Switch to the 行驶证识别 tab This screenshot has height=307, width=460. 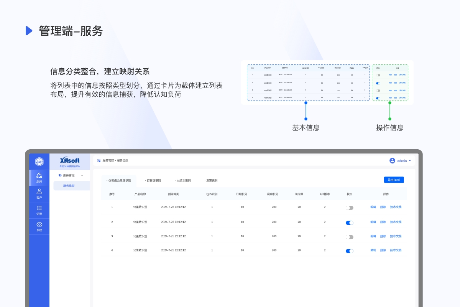click(153, 180)
